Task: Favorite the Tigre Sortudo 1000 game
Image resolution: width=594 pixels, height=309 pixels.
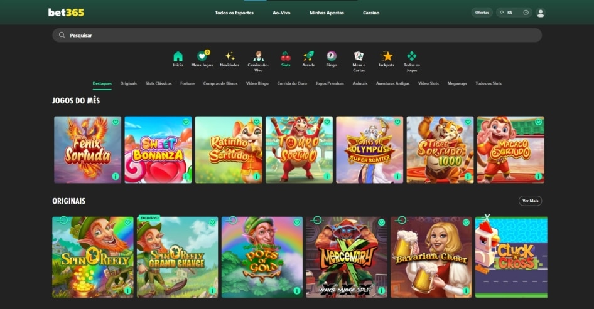Action: tap(468, 122)
